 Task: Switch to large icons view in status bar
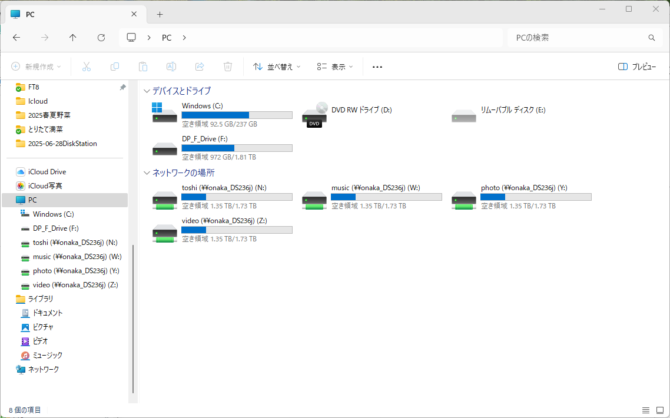660,410
